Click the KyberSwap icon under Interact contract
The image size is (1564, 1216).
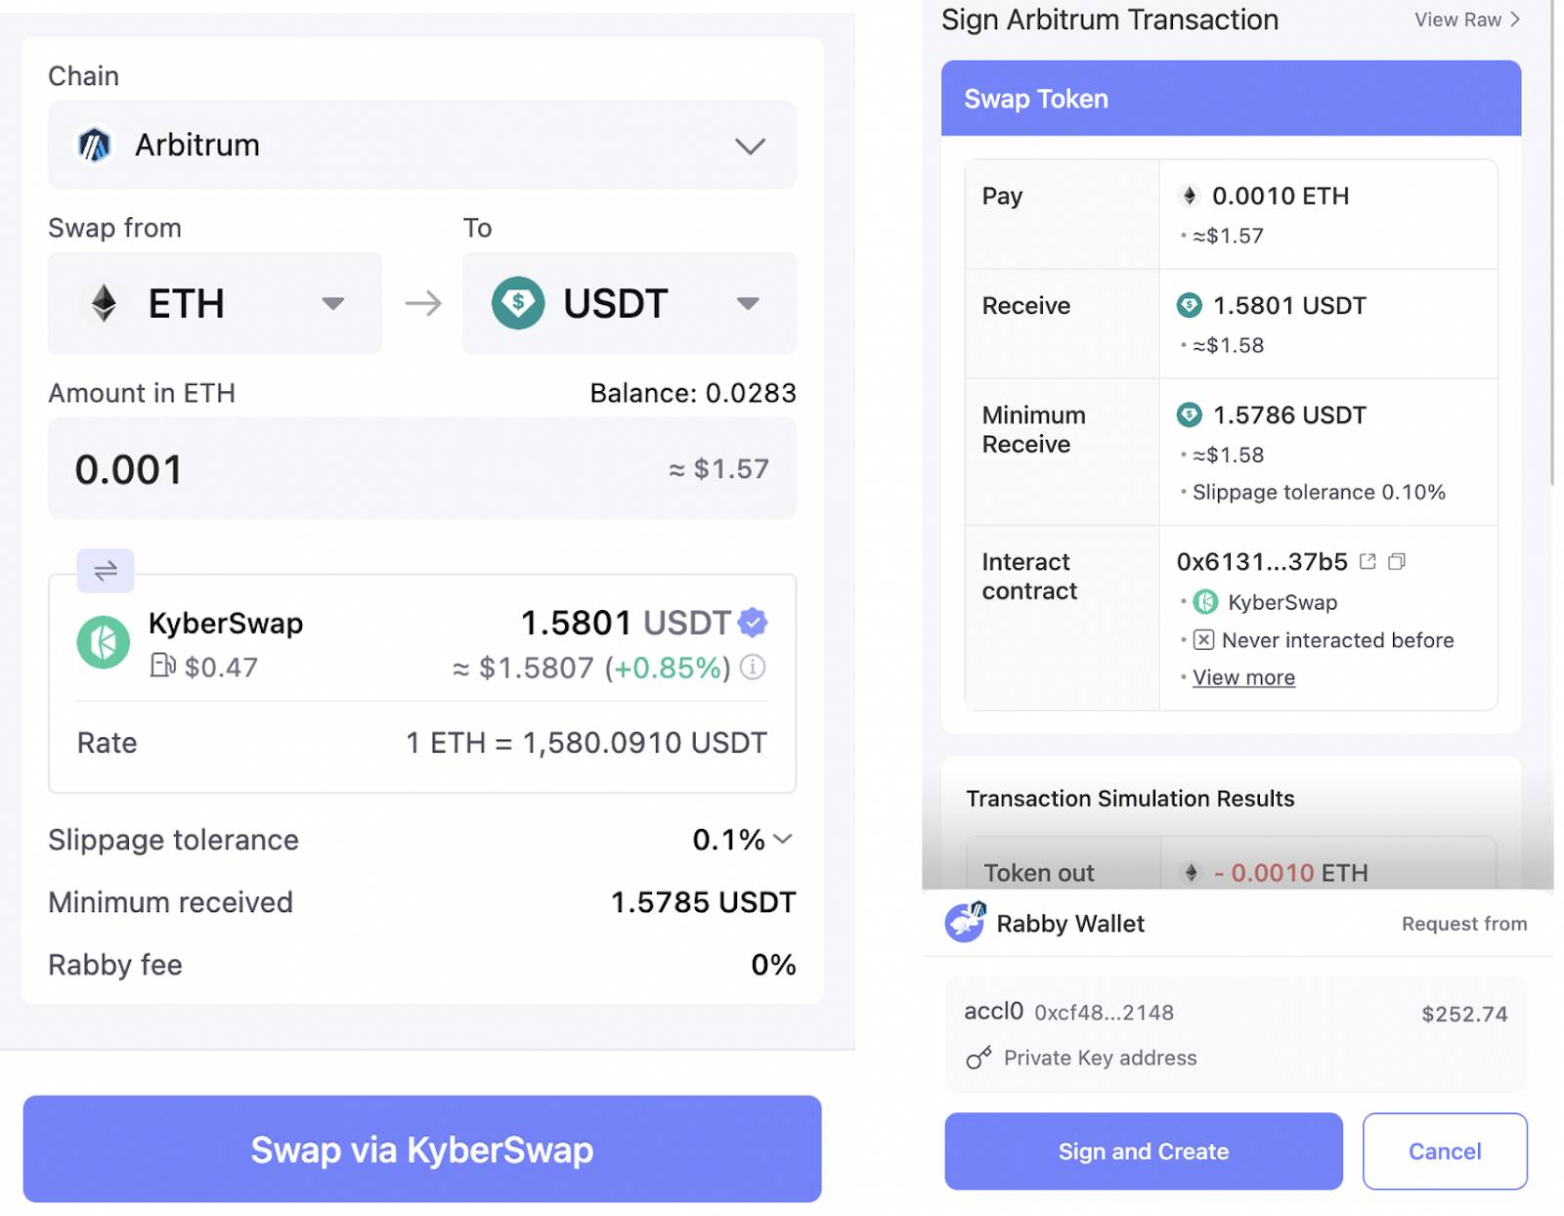[1205, 602]
